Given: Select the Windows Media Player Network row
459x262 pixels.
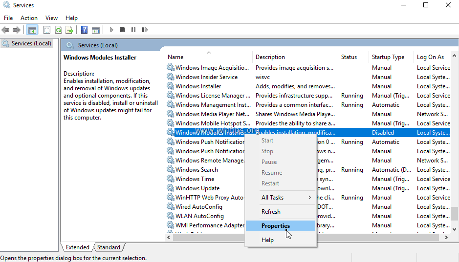Looking at the screenshot, I should click(308, 114).
